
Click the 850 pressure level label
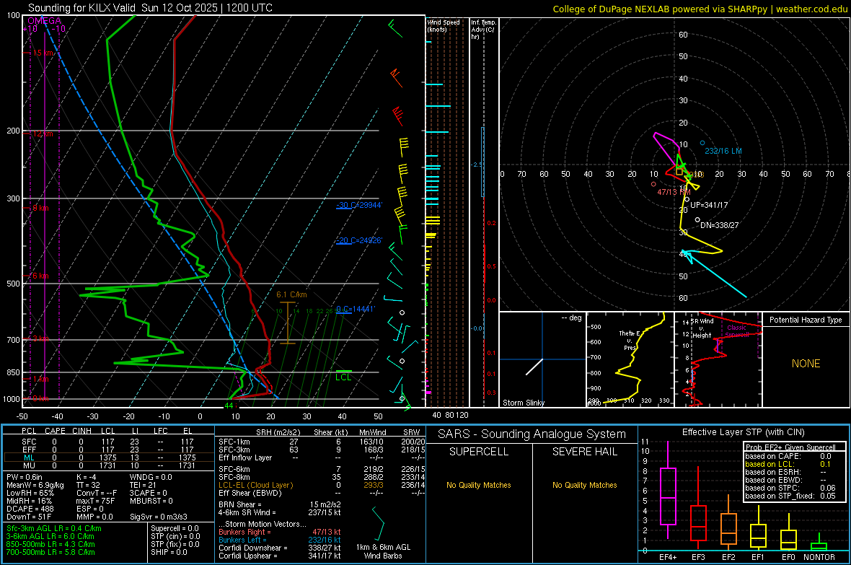point(13,372)
